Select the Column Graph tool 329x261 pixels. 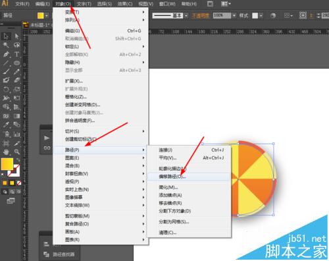[16, 134]
